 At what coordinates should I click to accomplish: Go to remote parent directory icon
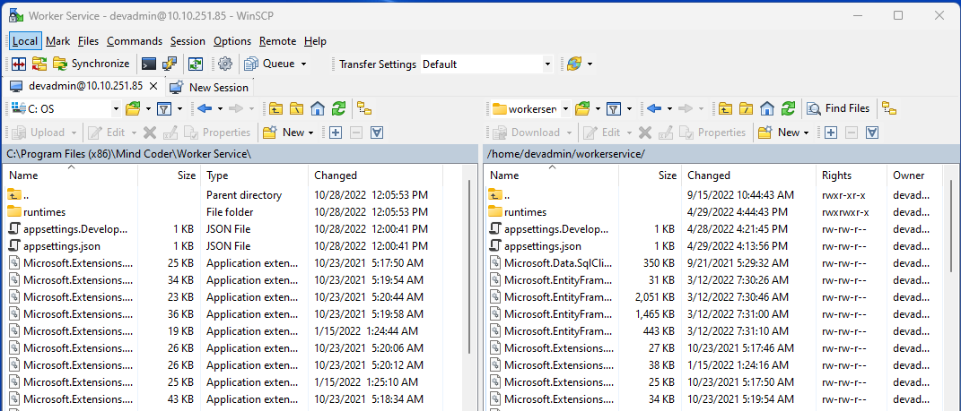[726, 109]
